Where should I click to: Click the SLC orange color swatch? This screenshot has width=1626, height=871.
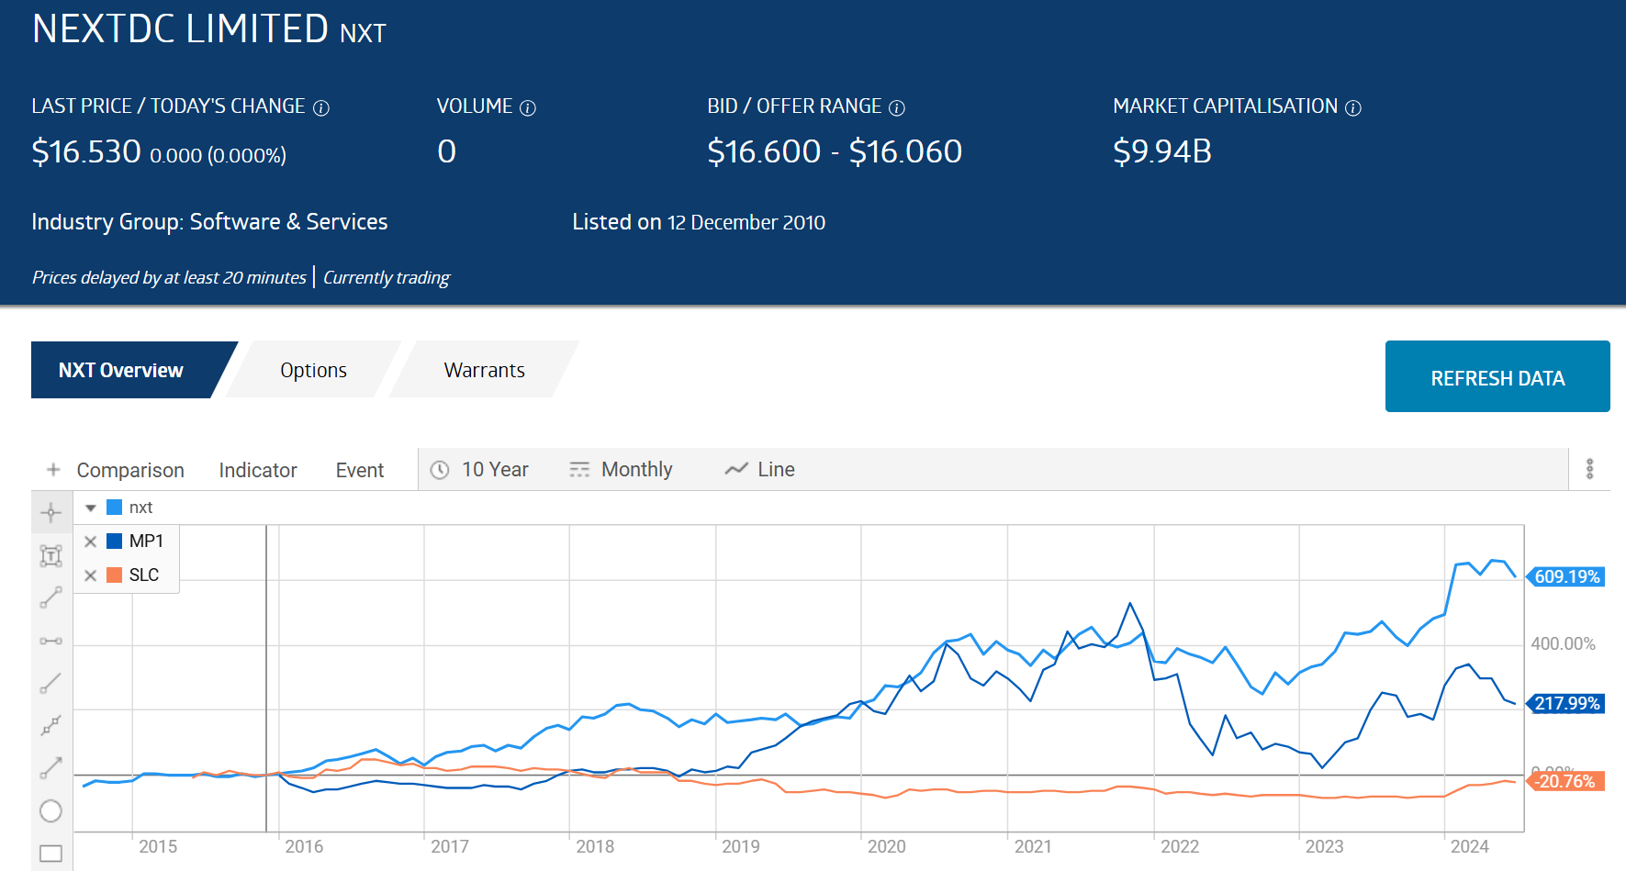115,575
